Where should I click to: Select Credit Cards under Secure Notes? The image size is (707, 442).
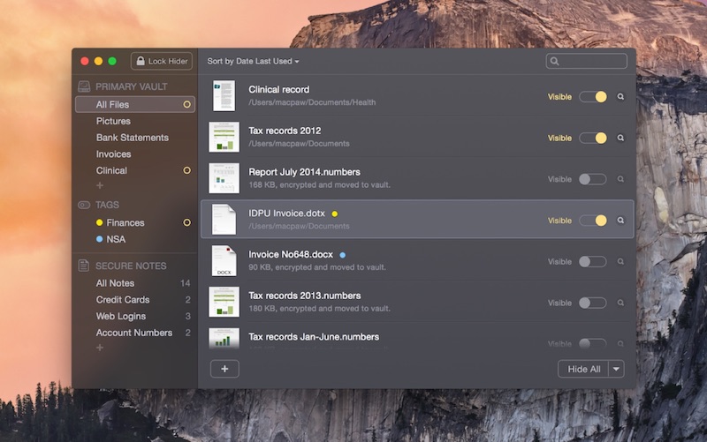coord(123,300)
